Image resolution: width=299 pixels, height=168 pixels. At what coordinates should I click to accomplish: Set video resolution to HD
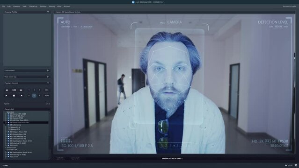(255, 141)
